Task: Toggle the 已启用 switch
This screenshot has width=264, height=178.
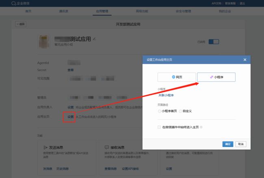Action: [214, 42]
